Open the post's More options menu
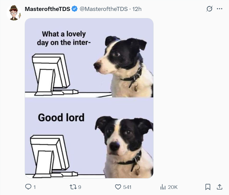The width and height of the screenshot is (229, 195). (219, 9)
